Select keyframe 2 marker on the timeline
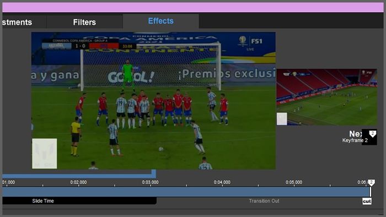The width and height of the screenshot is (386, 217). (371, 183)
